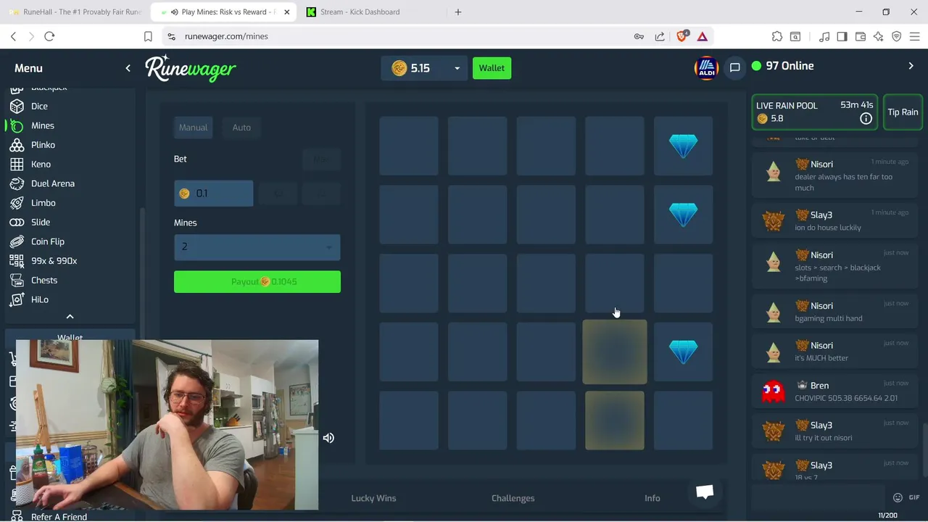The image size is (928, 522).
Task: Collapse the chat panel right chevron
Action: [x=911, y=66]
